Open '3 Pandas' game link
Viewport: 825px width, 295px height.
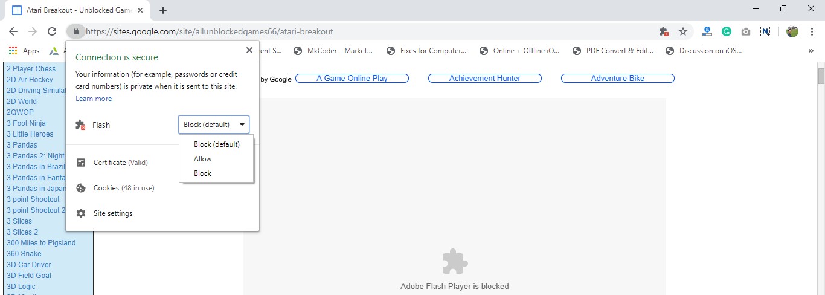(22, 145)
